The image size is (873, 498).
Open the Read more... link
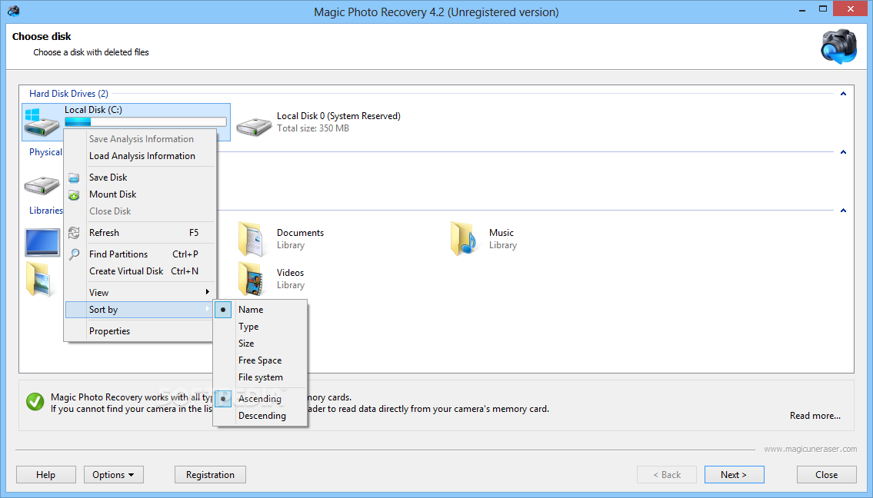tap(815, 416)
